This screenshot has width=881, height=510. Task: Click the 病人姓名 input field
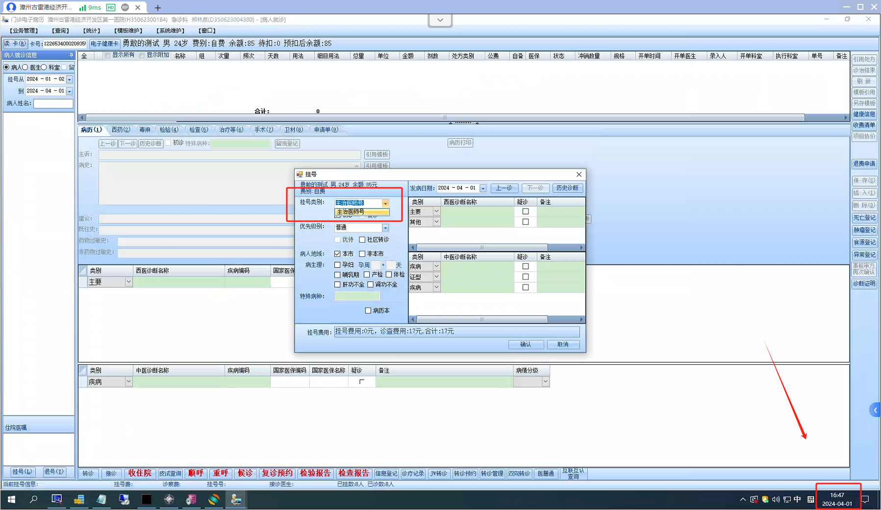tap(53, 103)
